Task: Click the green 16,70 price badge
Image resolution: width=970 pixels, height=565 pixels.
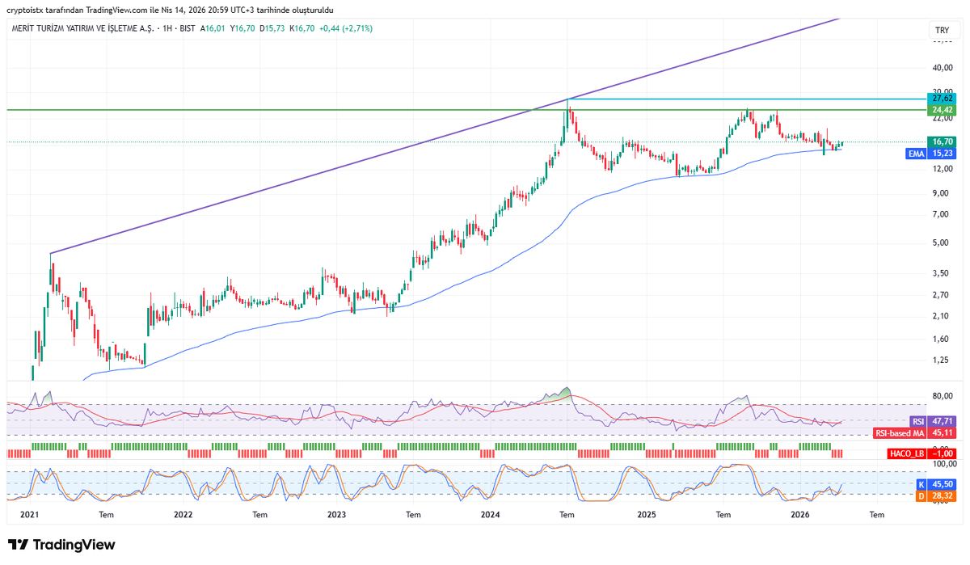Action: point(940,141)
